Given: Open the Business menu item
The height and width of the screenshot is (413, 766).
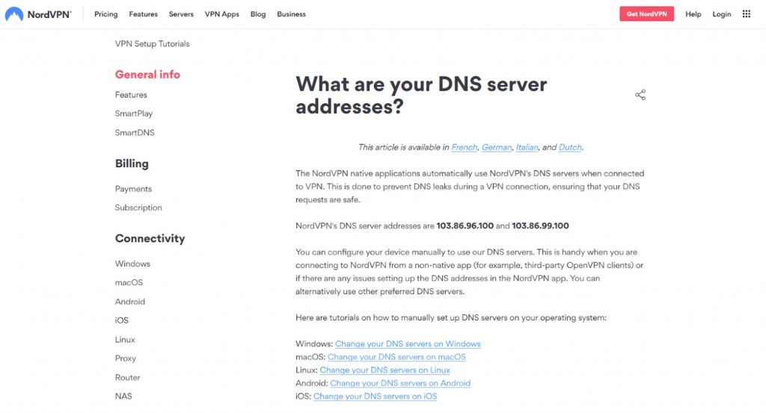Looking at the screenshot, I should pyautogui.click(x=291, y=14).
